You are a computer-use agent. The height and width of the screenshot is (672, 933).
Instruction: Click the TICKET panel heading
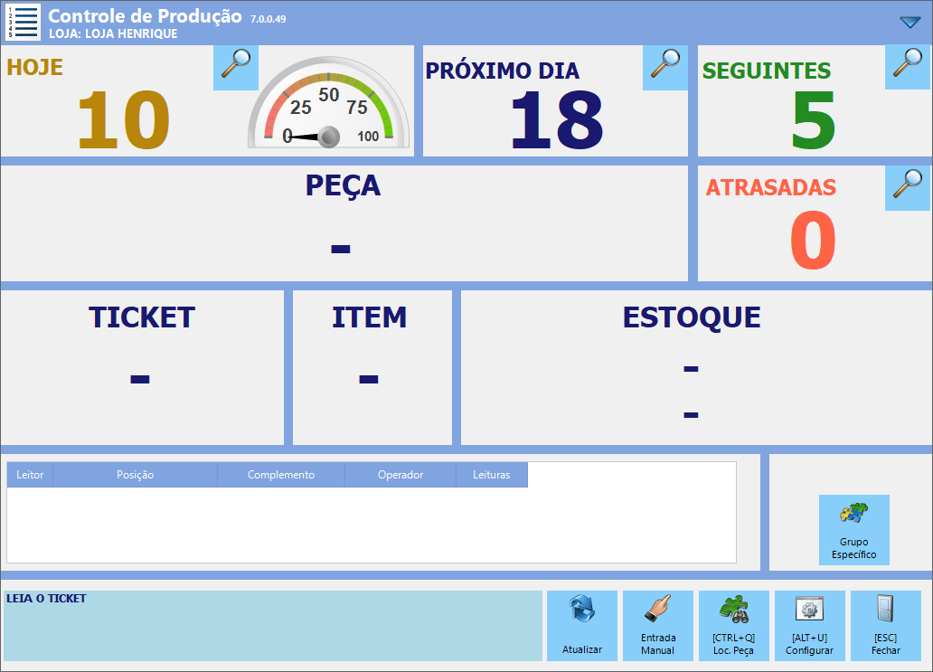pyautogui.click(x=142, y=317)
